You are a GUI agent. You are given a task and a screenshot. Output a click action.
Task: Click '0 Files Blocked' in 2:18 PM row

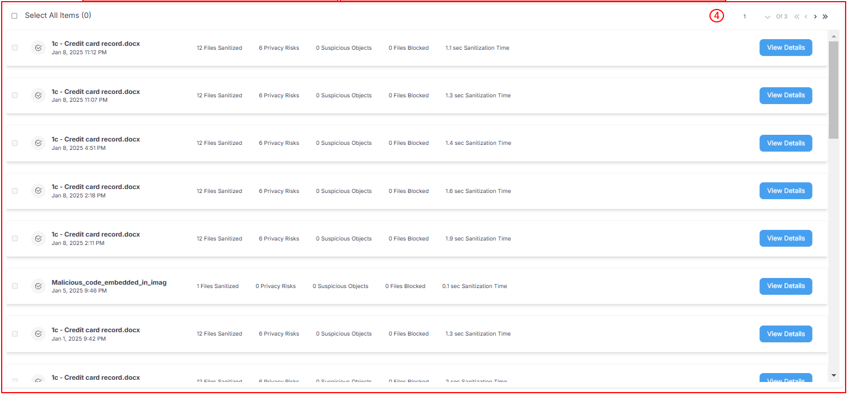[409, 191]
